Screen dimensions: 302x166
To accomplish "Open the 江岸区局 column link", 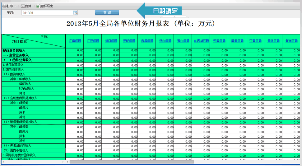I will (75, 41).
